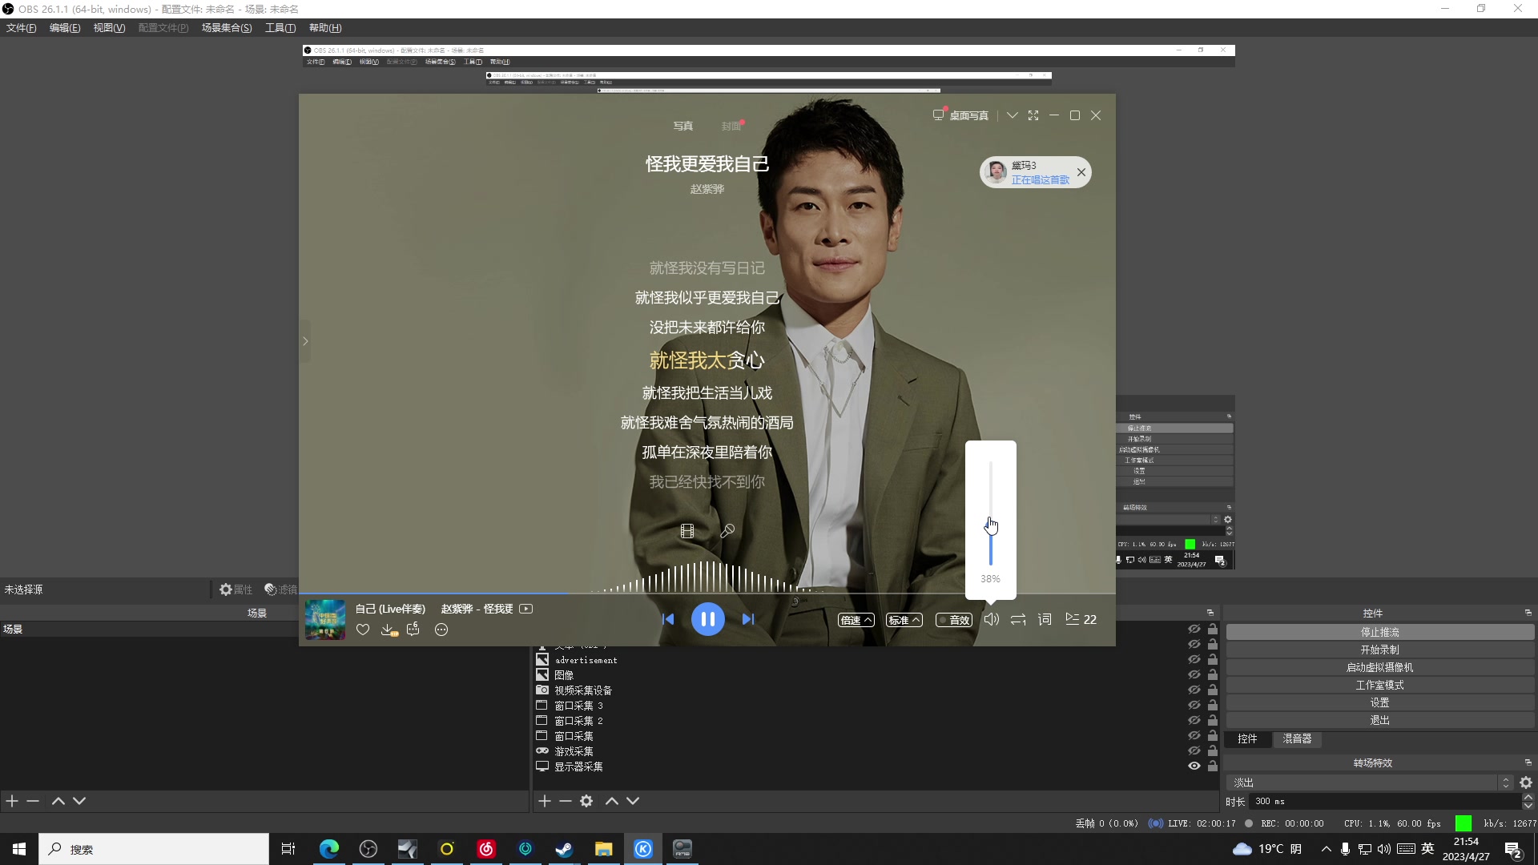This screenshot has height=865, width=1538.
Task: Click the MV play icon beside song title
Action: (x=526, y=609)
